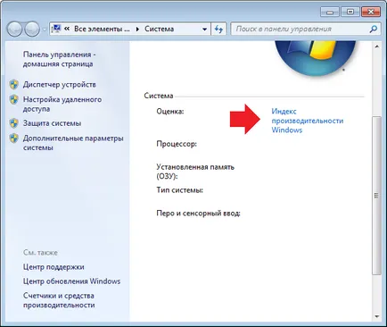Close the System window
This screenshot has width=387, height=327.
coord(371,12)
